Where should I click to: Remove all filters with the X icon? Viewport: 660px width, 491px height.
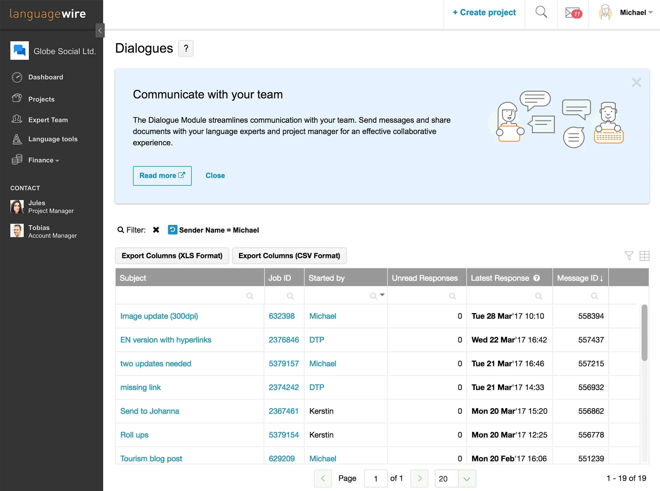point(156,230)
